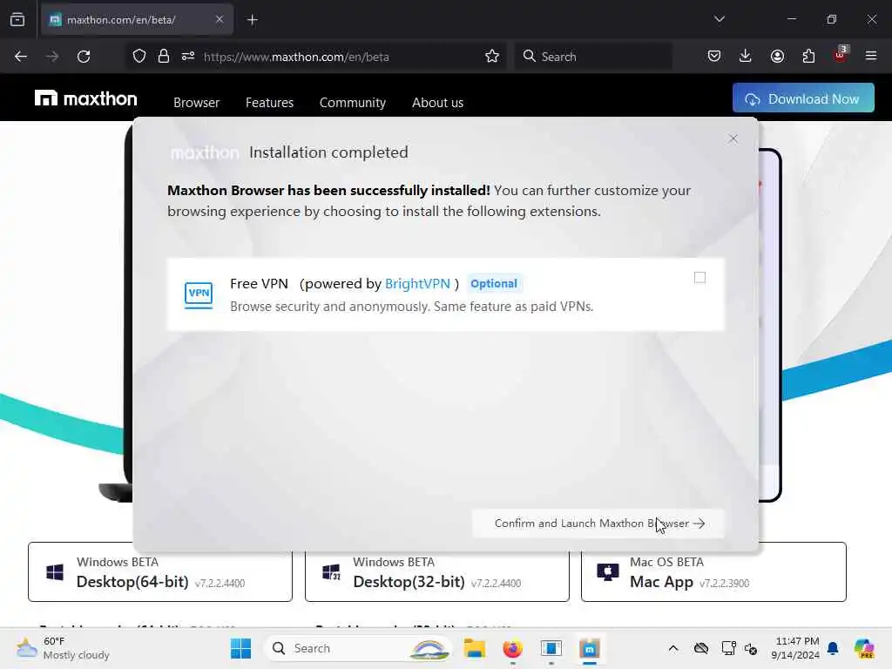Switch to Firefox in the taskbar
This screenshot has width=892, height=669.
tap(512, 648)
